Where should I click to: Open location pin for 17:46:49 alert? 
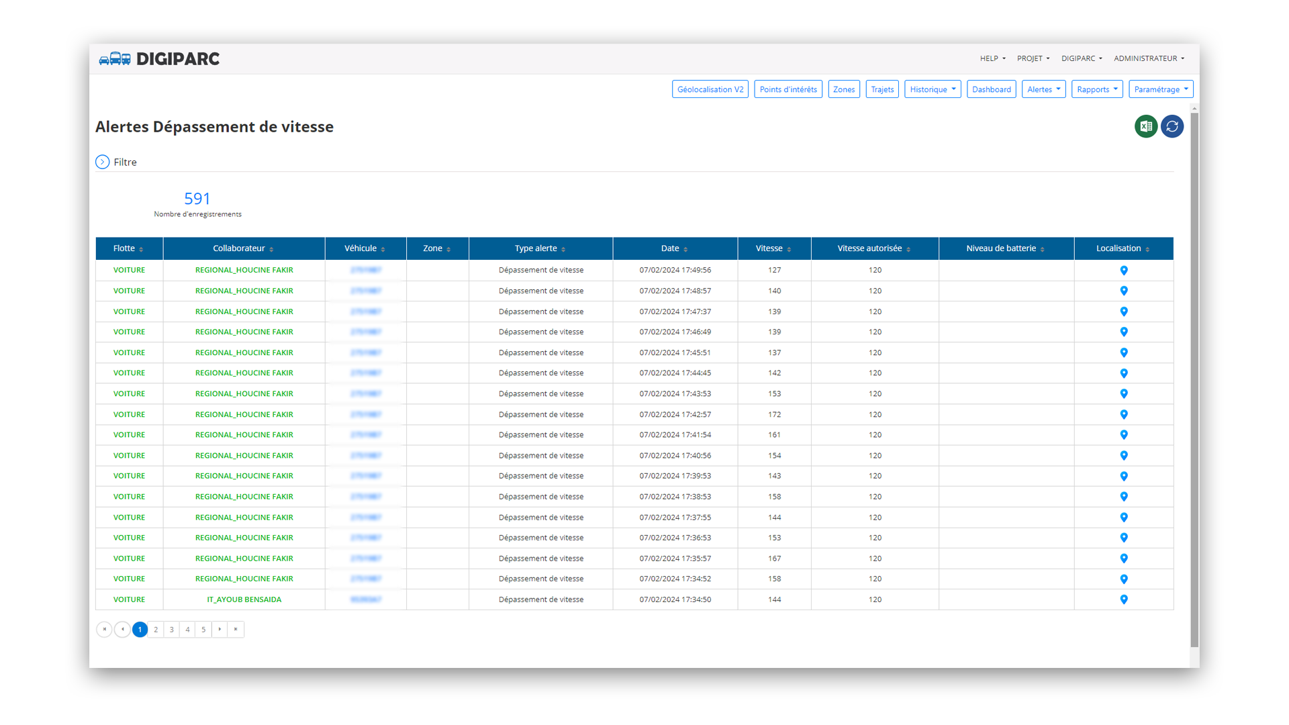tap(1124, 332)
